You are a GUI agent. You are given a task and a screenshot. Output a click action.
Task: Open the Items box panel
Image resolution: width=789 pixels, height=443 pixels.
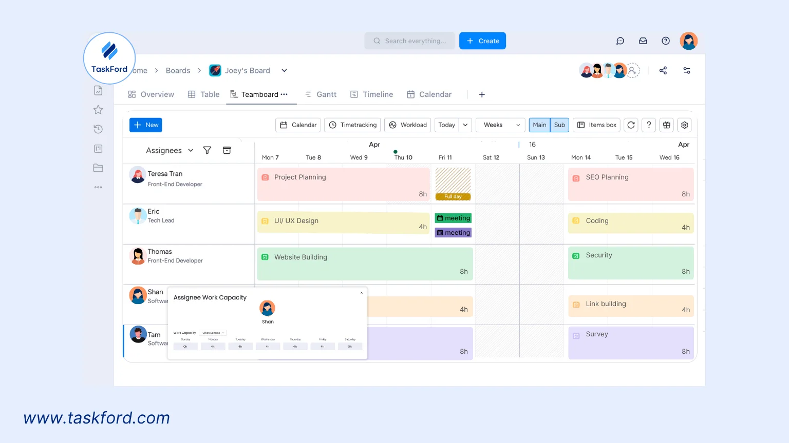[596, 125]
